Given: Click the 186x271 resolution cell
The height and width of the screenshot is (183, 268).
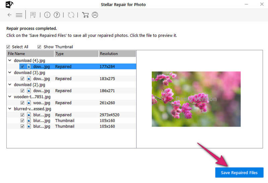Looking at the screenshot, I should (107, 90).
